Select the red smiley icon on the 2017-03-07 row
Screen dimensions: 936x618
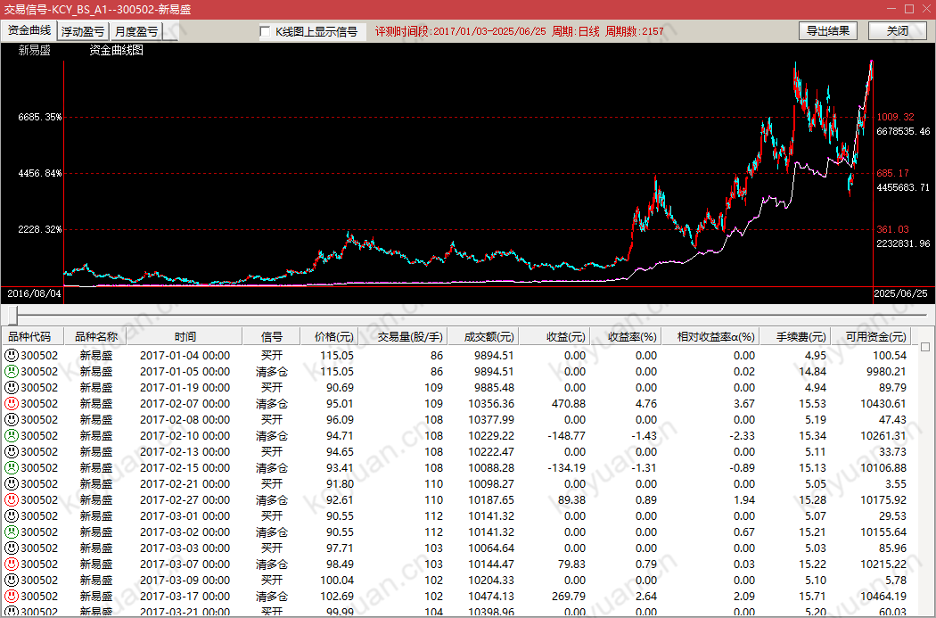11,564
